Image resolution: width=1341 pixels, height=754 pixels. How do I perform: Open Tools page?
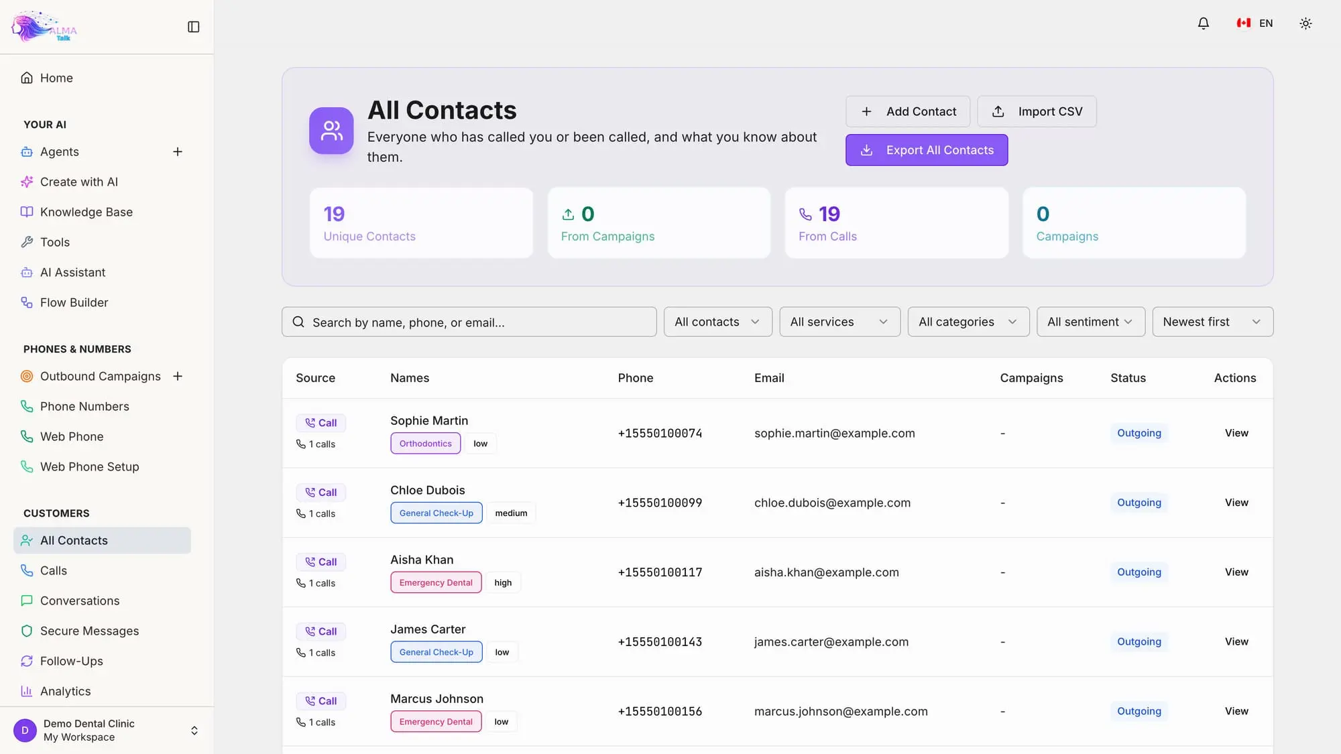[x=102, y=243]
